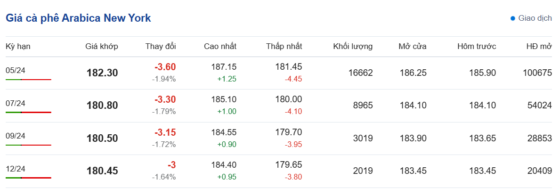Select the 05/24 contract term
The image size is (559, 196).
point(16,70)
